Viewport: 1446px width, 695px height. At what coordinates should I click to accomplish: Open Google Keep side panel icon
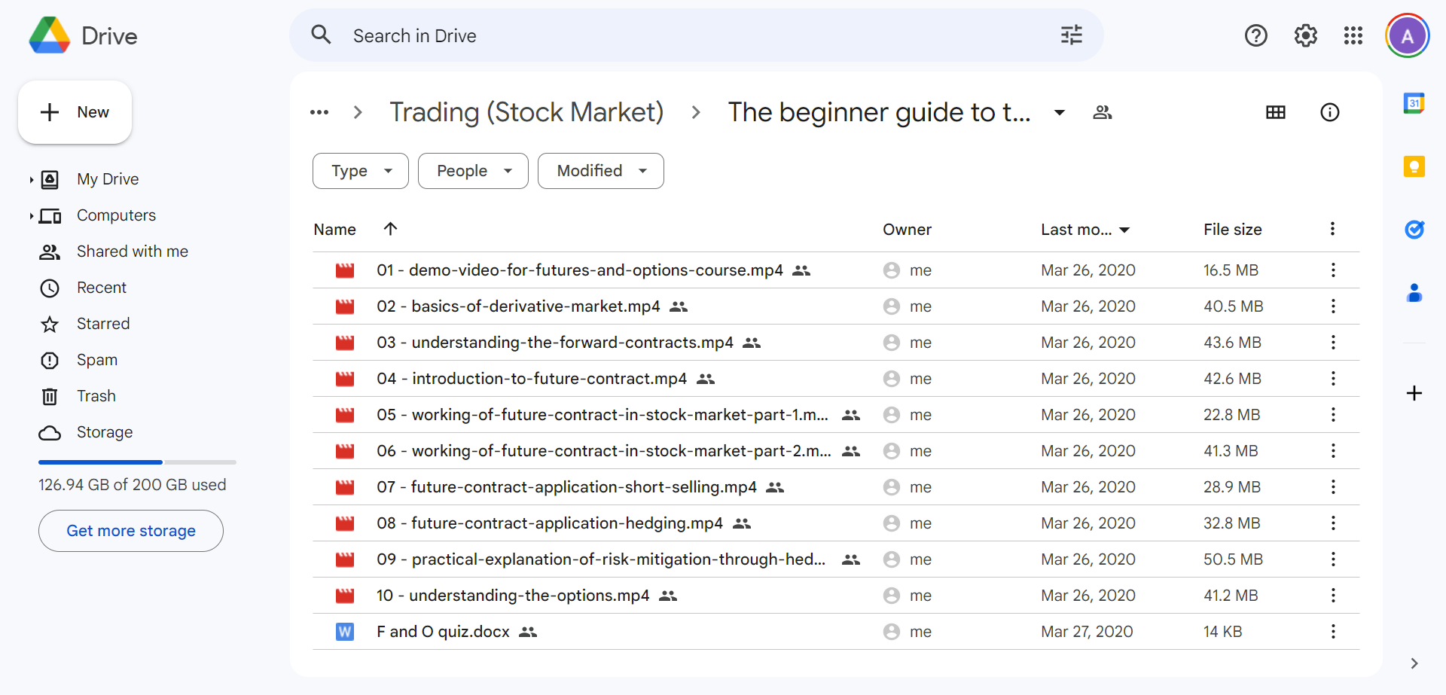(1414, 166)
